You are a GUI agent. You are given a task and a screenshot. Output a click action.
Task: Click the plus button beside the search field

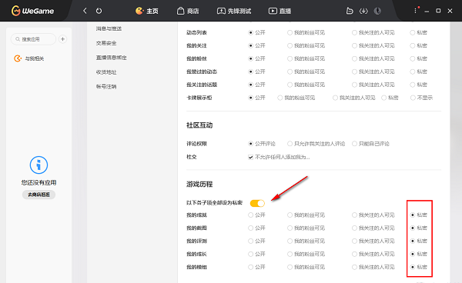coord(63,38)
